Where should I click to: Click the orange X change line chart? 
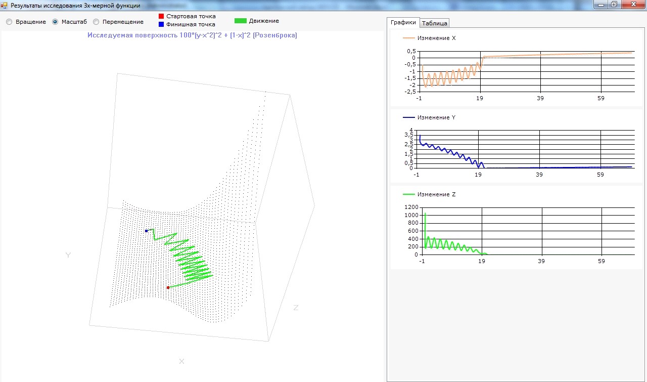click(526, 71)
